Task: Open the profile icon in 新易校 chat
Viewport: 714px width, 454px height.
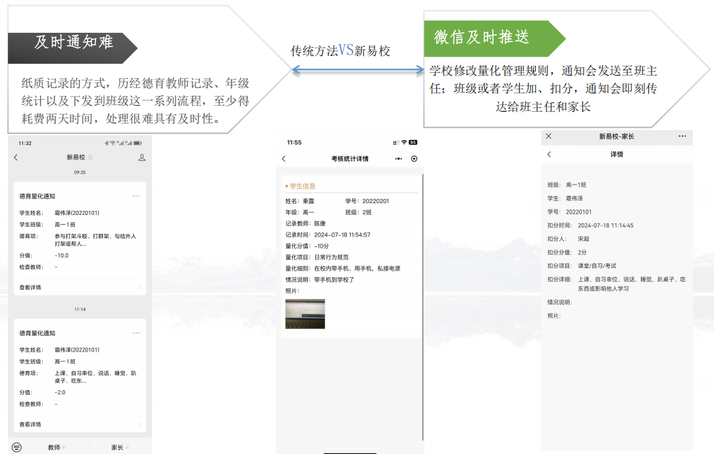Action: [141, 158]
